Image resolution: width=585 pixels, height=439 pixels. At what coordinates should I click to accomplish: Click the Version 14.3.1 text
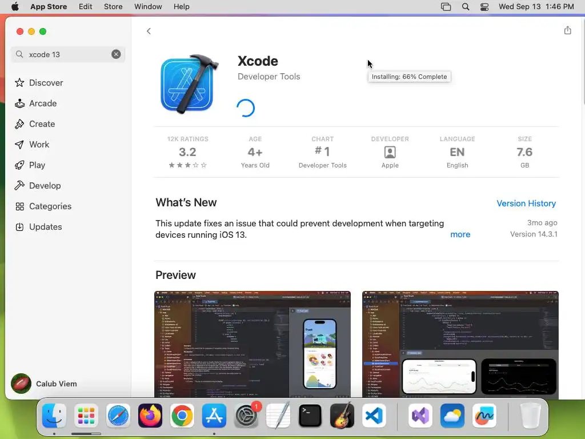tap(534, 234)
